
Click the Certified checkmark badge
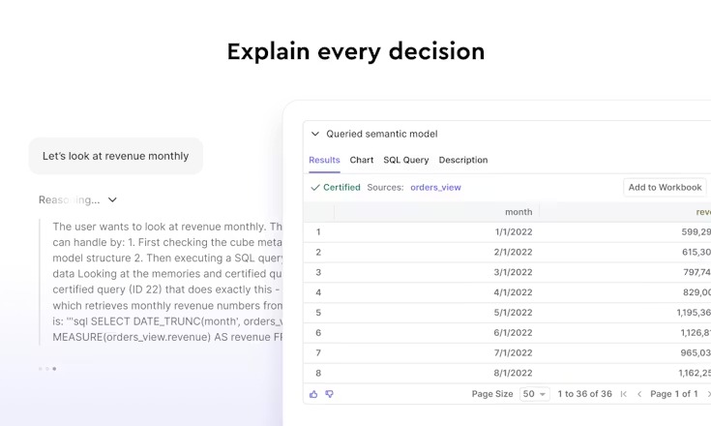[336, 188]
